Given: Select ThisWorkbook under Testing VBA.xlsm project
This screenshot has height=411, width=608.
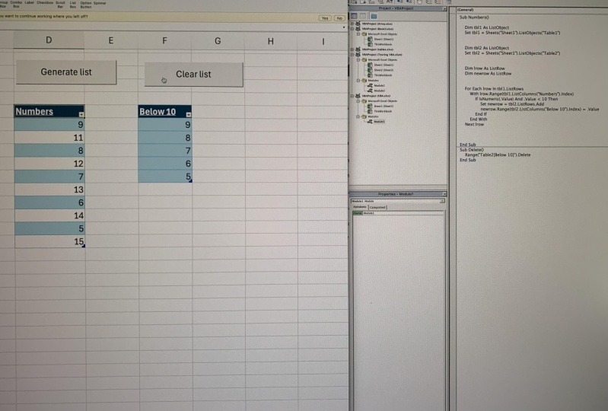Looking at the screenshot, I should [383, 75].
